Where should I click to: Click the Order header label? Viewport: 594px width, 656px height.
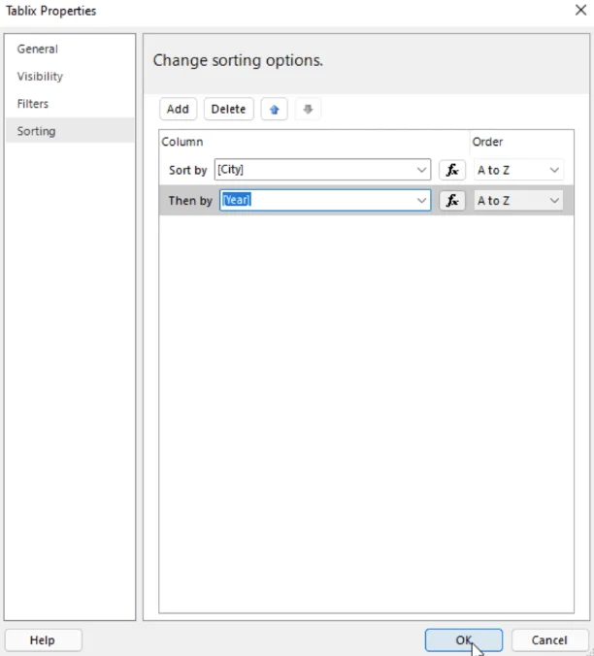click(x=487, y=142)
